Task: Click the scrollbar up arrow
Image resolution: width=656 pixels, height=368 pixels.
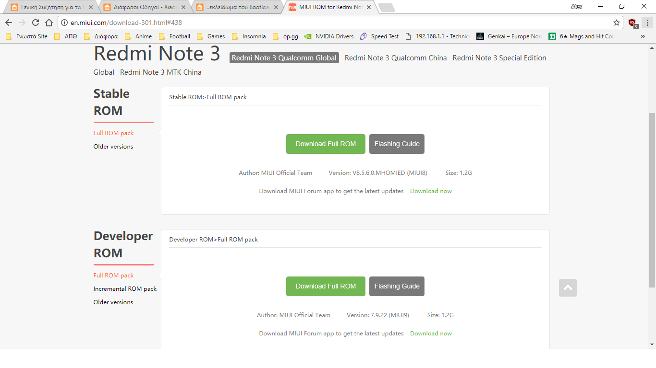Action: [x=652, y=47]
